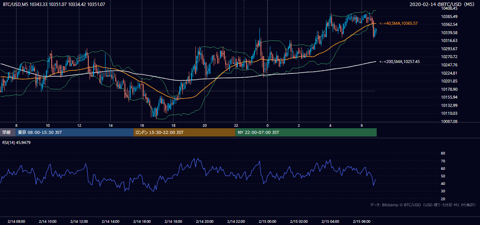Click hour tick 4 under price chart
This screenshot has width=480, height=225.
331,125
